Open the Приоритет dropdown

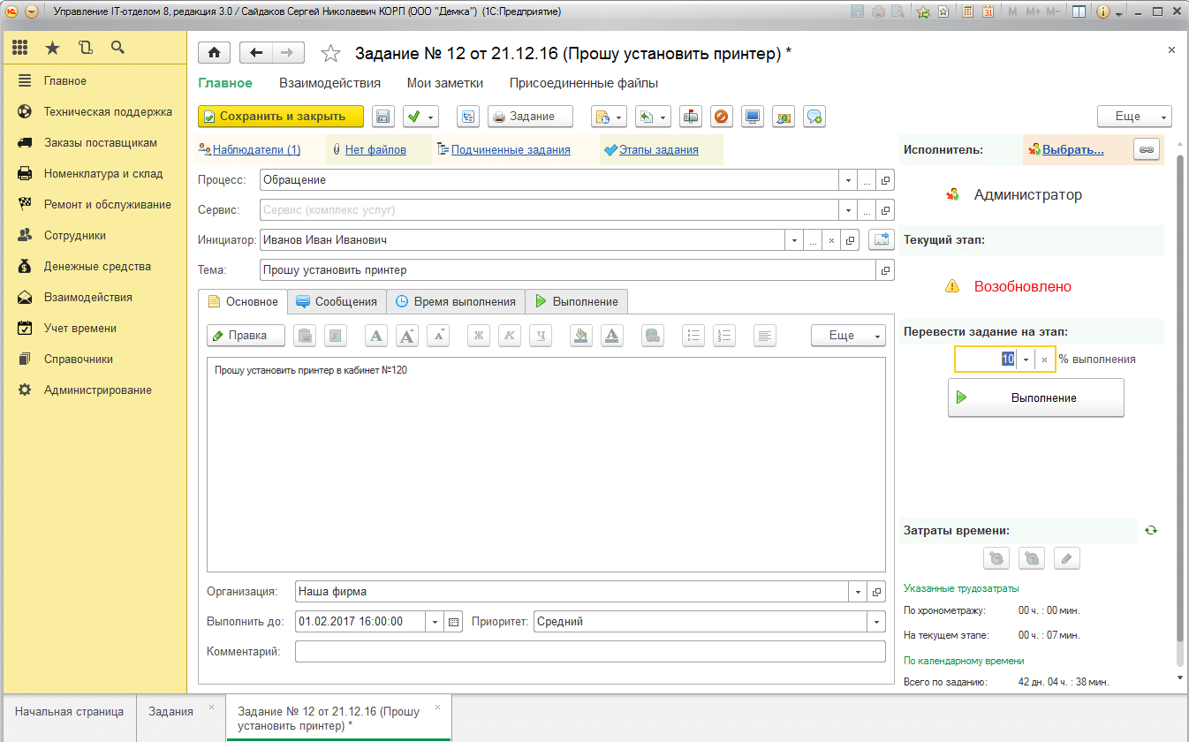click(x=876, y=622)
